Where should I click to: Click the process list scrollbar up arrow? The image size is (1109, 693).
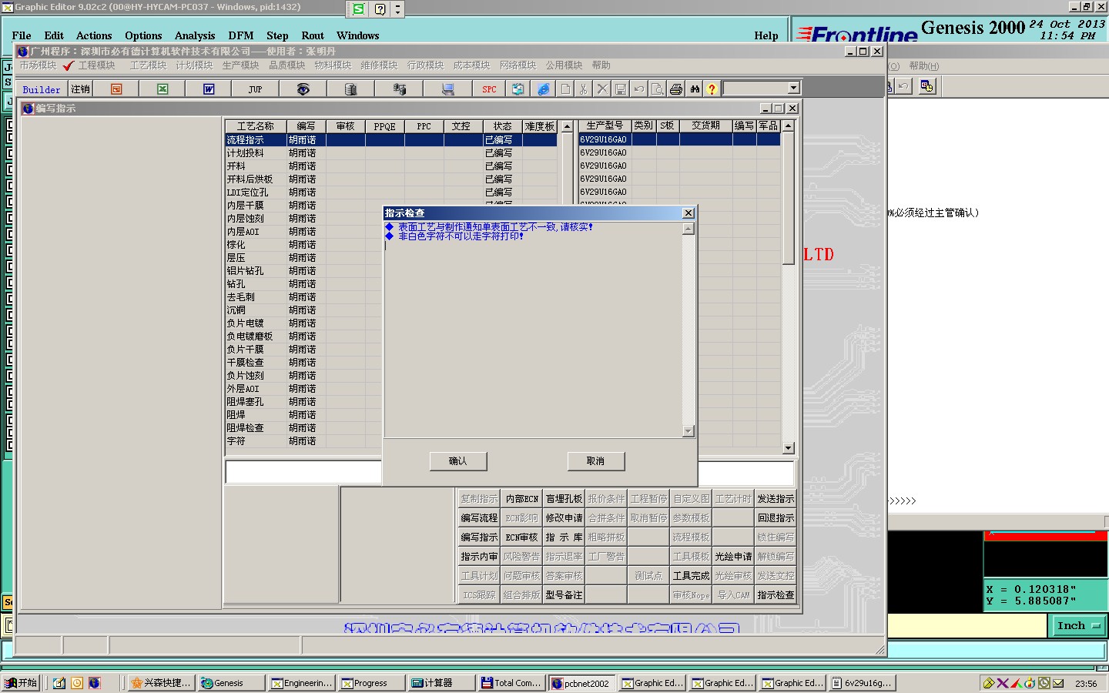pos(567,126)
